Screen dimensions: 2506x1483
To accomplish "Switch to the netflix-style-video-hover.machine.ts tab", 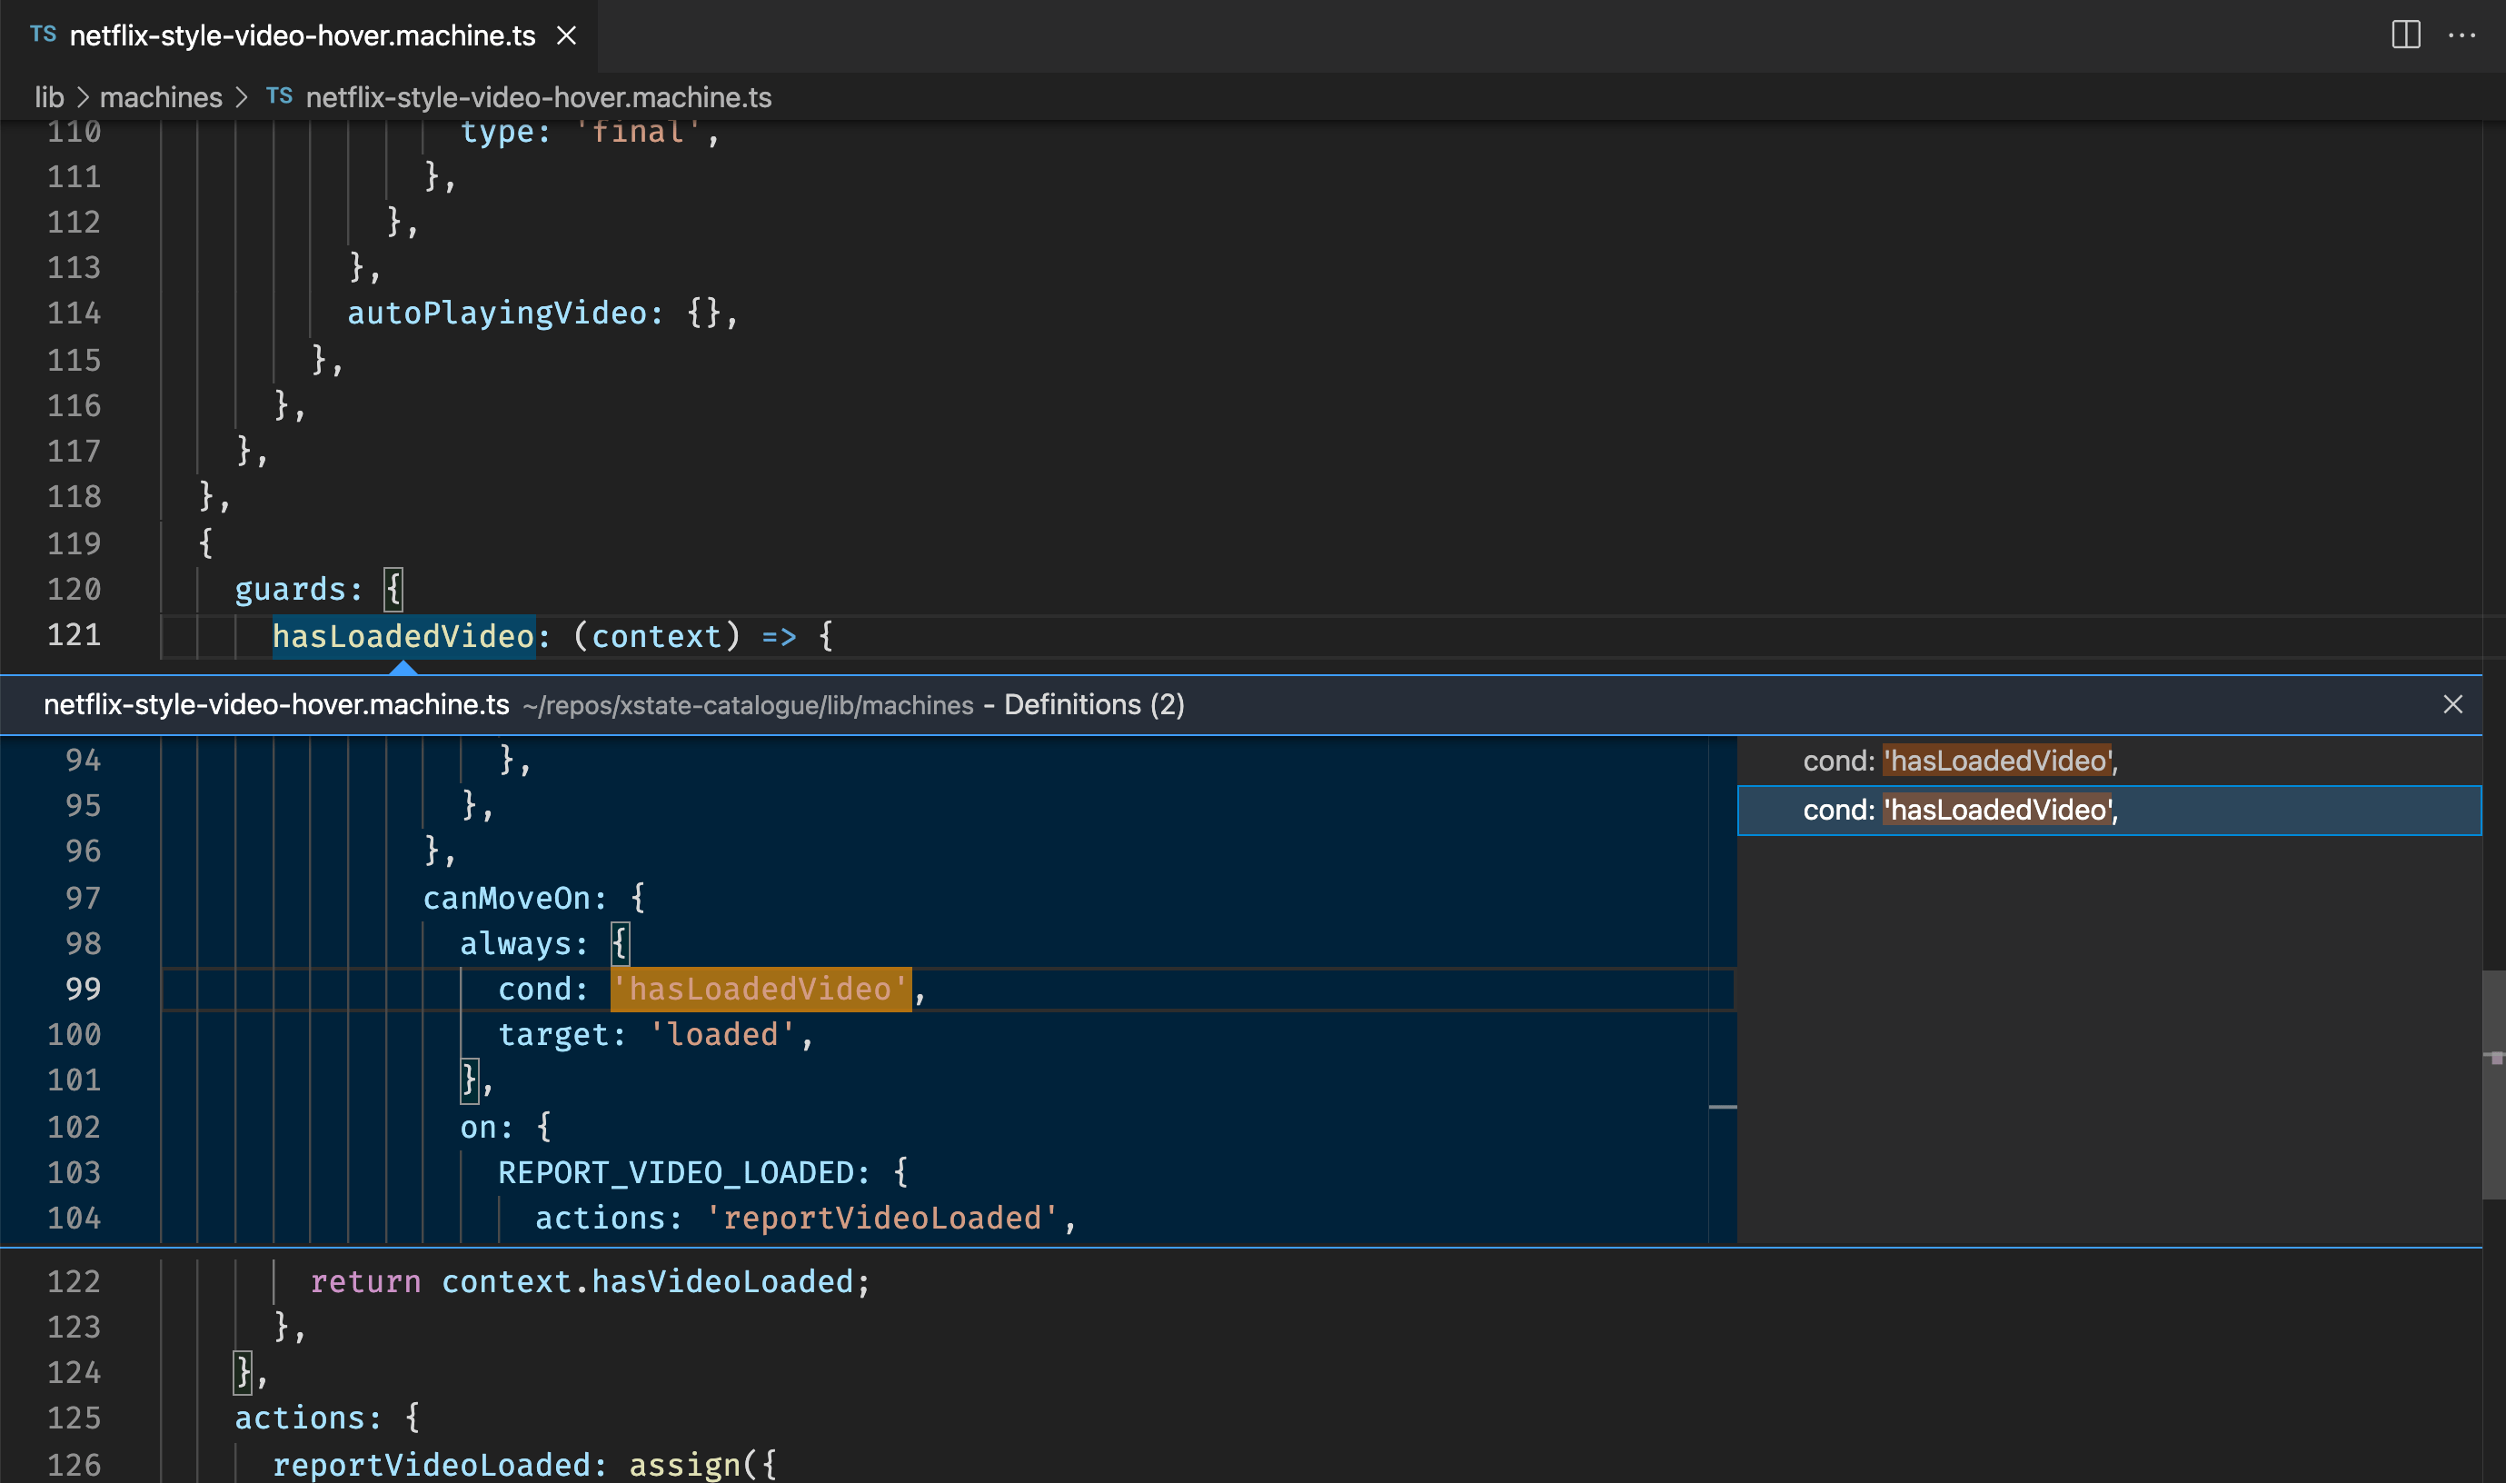I will click(300, 35).
